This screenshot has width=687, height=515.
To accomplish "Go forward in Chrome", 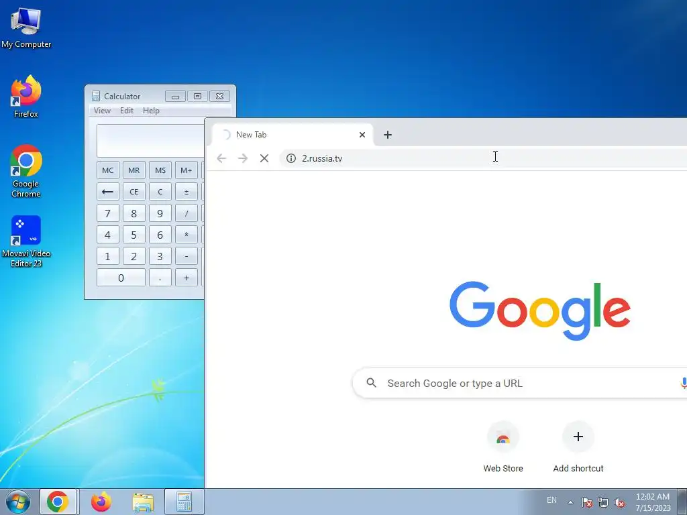I will coord(243,158).
